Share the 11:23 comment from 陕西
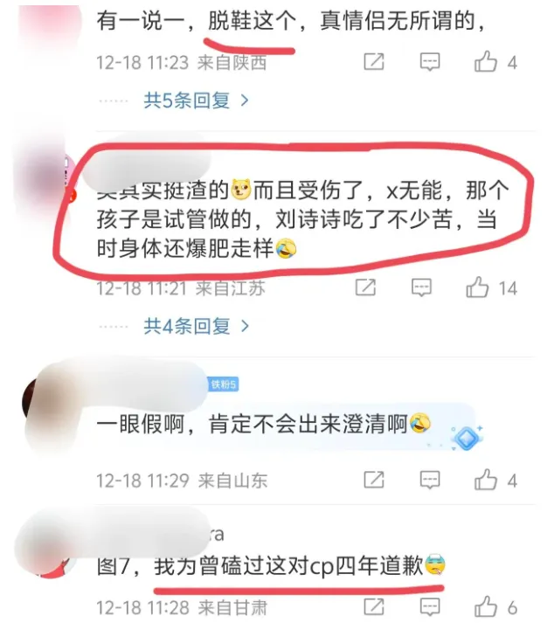The image size is (554, 623). 374,62
